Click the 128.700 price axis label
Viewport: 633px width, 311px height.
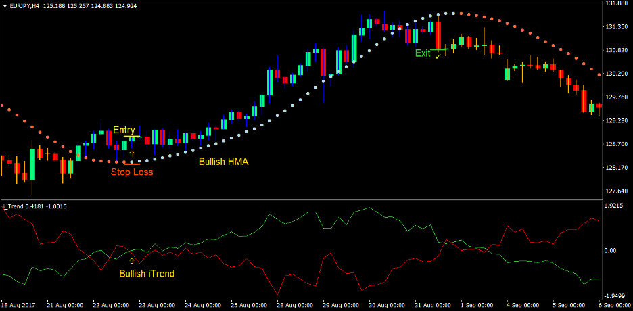pos(615,144)
